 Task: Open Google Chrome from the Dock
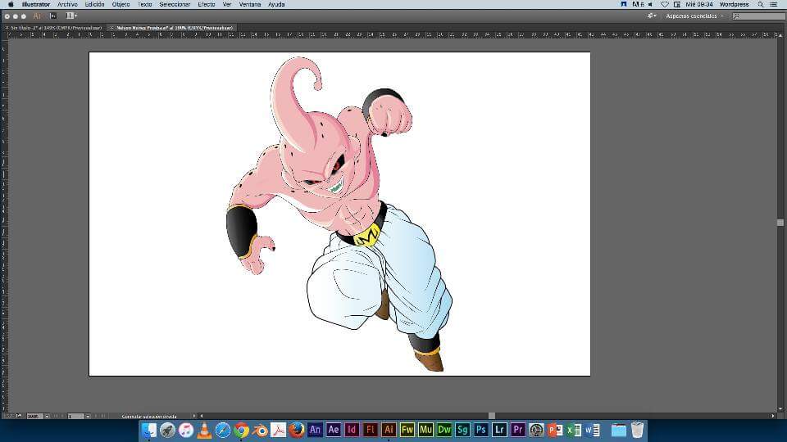[x=241, y=430]
